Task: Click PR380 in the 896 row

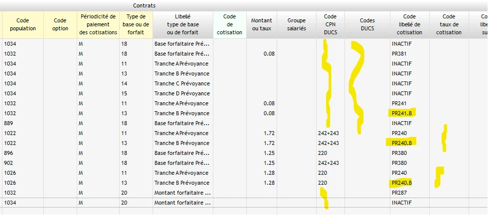Action: tap(399, 153)
